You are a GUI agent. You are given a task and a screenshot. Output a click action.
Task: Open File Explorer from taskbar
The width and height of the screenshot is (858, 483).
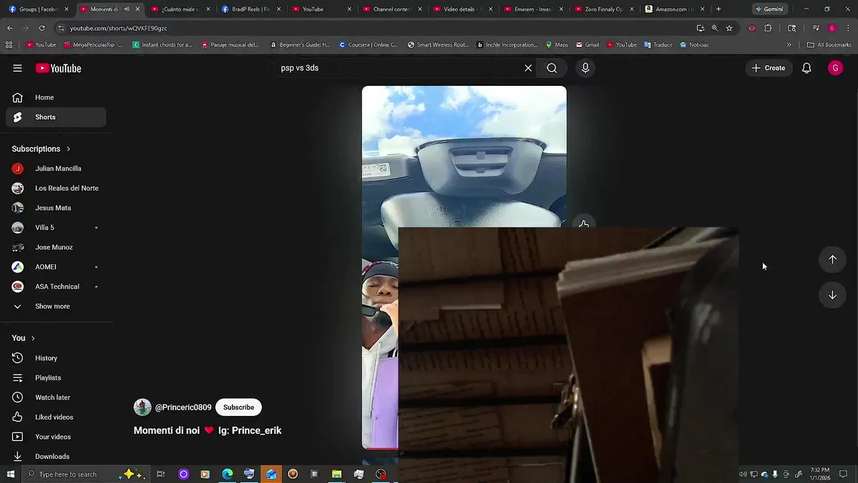pos(336,474)
